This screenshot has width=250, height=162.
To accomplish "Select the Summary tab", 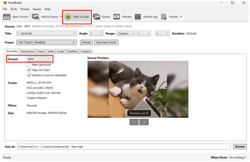I will [x=12, y=51].
